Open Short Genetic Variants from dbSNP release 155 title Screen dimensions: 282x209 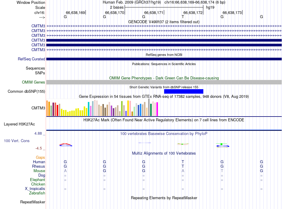164,87
